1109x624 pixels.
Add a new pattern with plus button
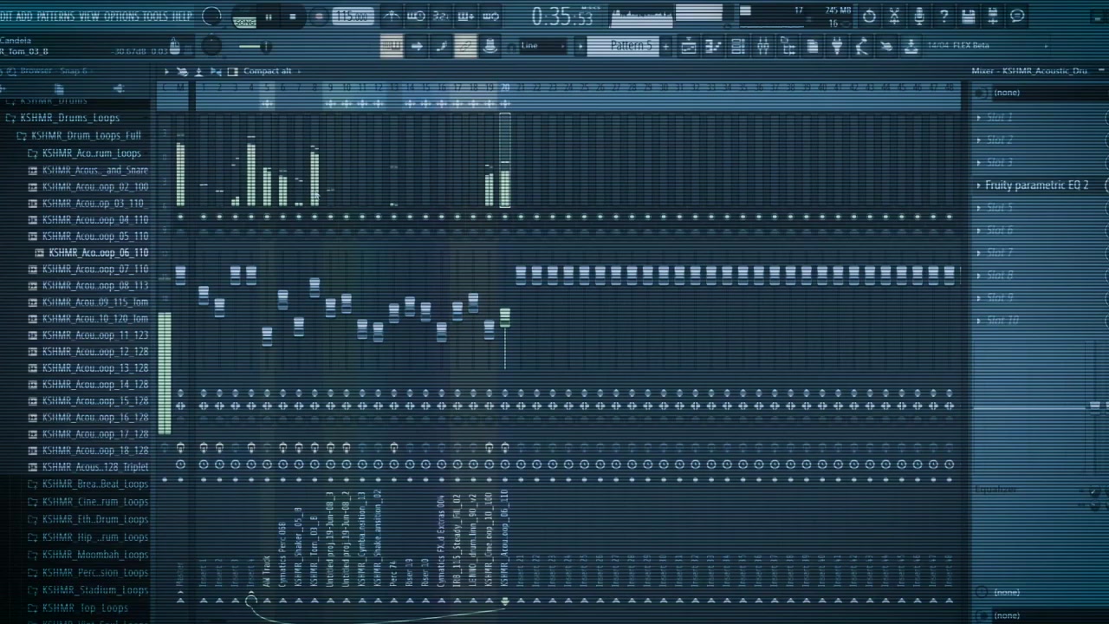tap(666, 46)
